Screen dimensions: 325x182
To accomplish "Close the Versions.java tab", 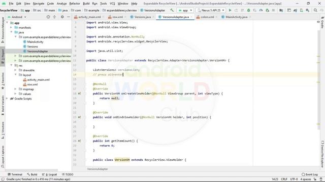I will (153, 17).
